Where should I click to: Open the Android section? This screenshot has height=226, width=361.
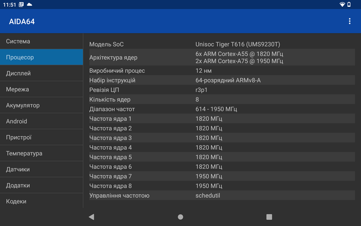point(41,121)
